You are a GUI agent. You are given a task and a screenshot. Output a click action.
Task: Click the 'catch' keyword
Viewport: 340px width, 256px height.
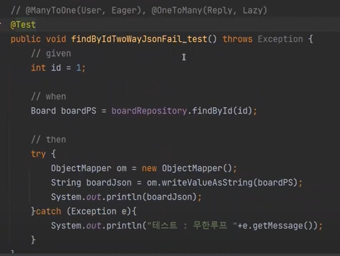(49, 211)
